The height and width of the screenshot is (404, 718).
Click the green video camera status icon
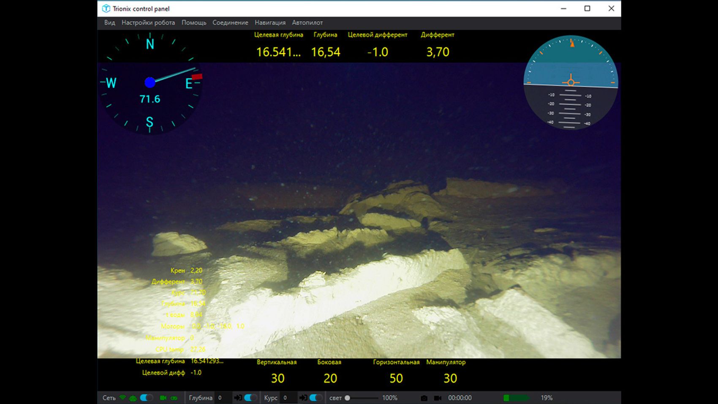(x=163, y=398)
